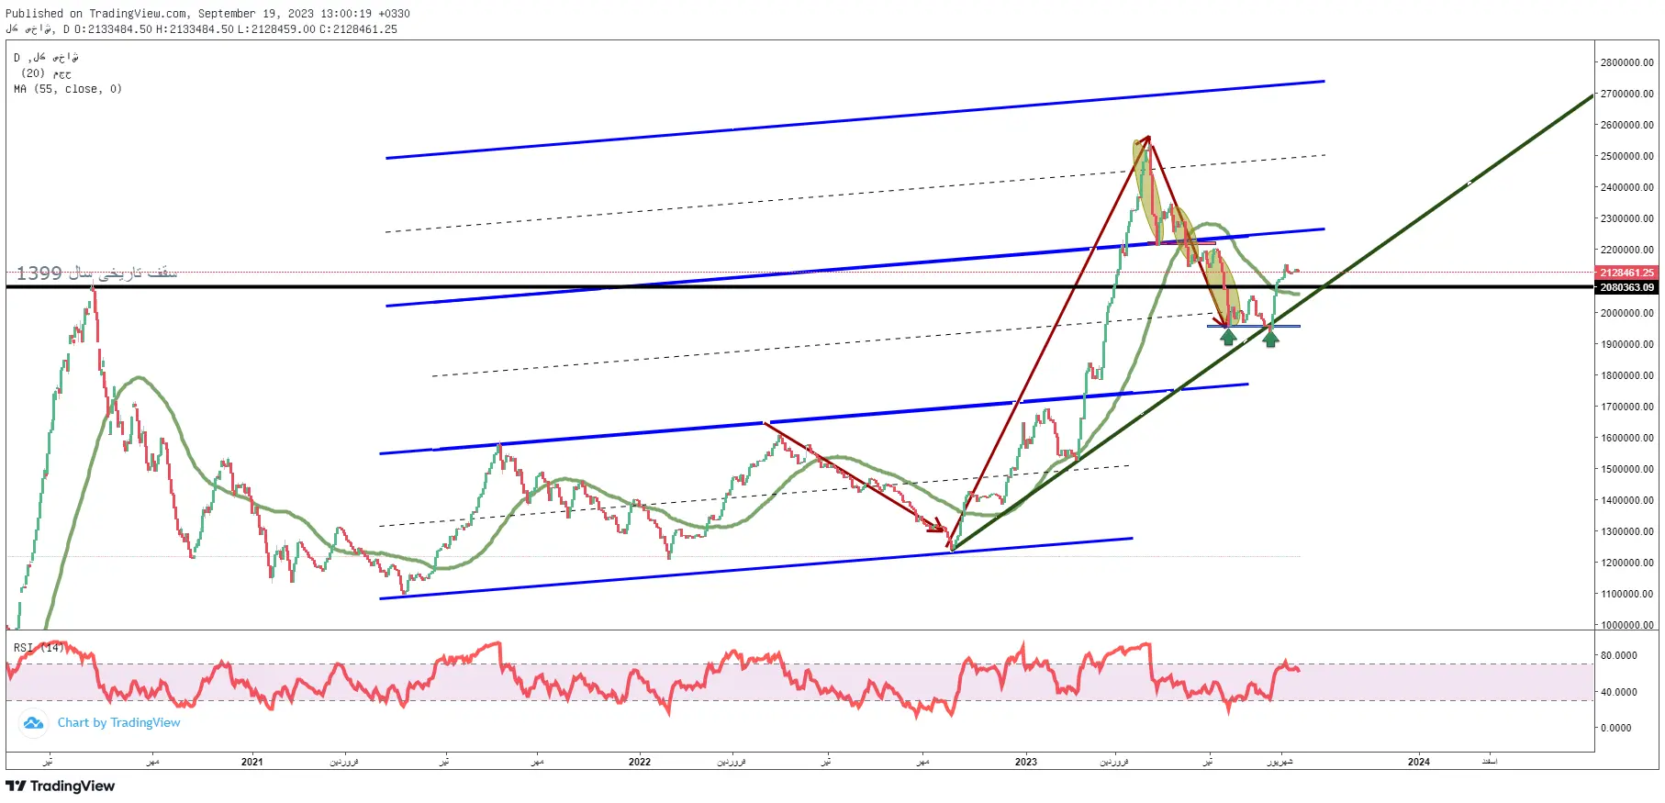Select the thick black horizontal resistance line

click(x=799, y=287)
